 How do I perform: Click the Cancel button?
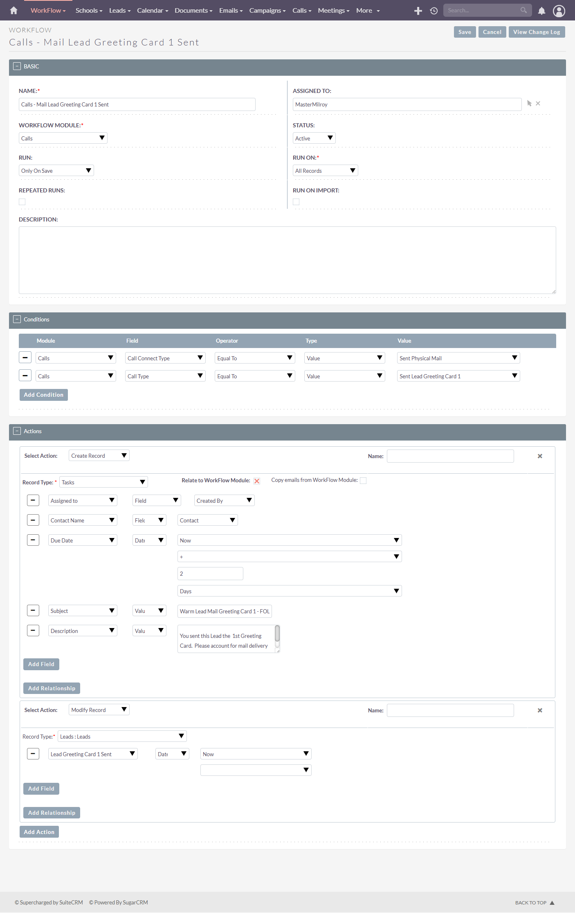(x=492, y=32)
